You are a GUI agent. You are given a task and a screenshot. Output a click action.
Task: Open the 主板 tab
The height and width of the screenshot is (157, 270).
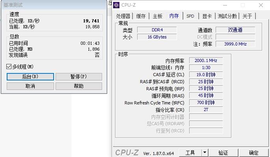click(157, 16)
